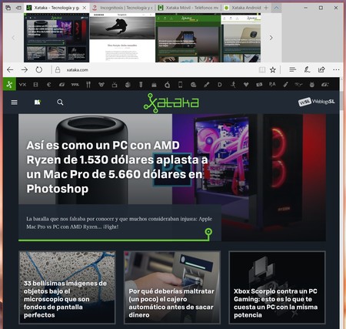Open the VX site icon in the network bar
The image size is (346, 329).
pyautogui.click(x=22, y=84)
